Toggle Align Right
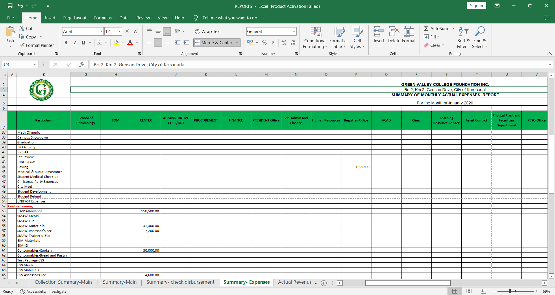The height and width of the screenshot is (295, 555). [x=167, y=43]
